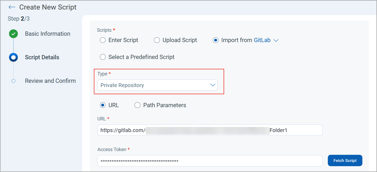Expand the GitLab source chevron
Viewport: 377px width, 172px height.
pyautogui.click(x=276, y=40)
